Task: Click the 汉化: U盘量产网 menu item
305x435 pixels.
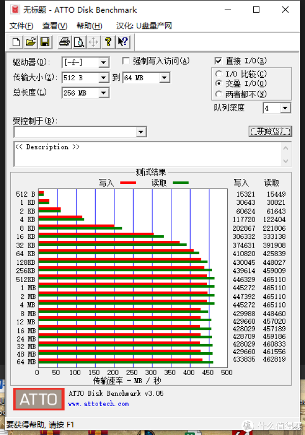Action: (x=144, y=26)
